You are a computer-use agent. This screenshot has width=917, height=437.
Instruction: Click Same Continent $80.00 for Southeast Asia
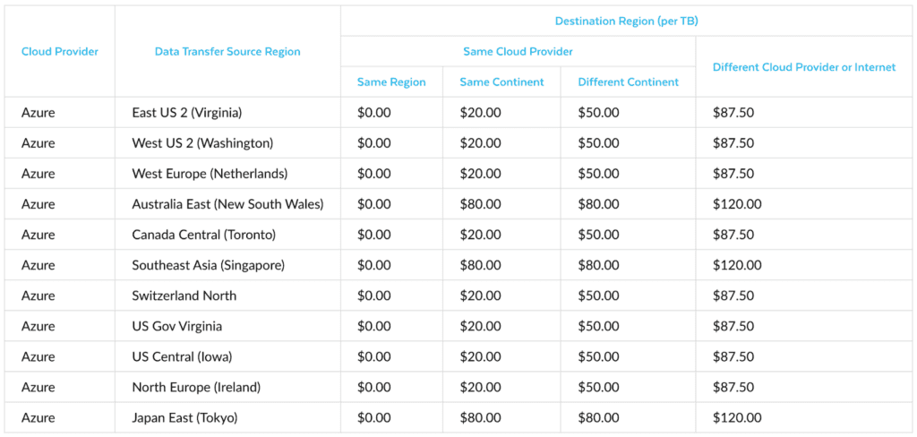coord(480,265)
